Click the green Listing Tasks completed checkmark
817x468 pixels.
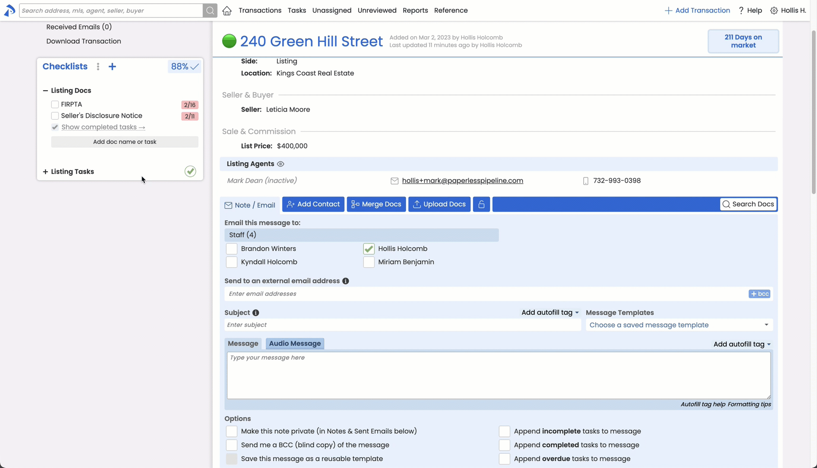[x=190, y=171]
